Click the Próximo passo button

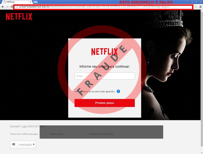click(105, 103)
